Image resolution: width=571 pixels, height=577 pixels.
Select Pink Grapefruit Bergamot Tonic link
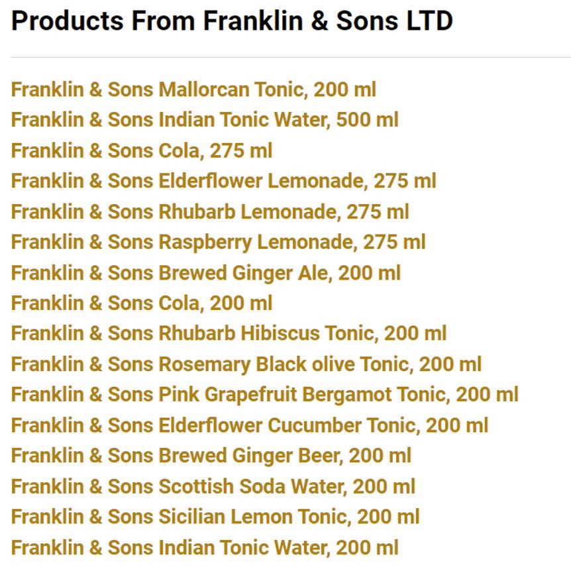[x=264, y=394]
